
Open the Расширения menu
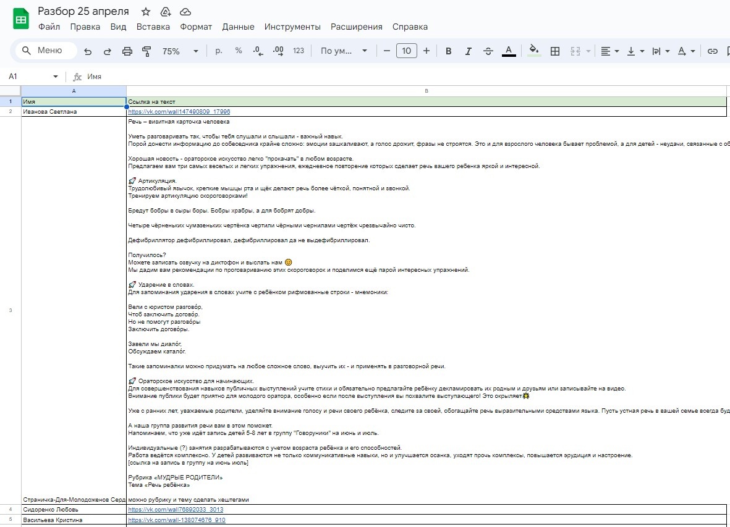[356, 27]
